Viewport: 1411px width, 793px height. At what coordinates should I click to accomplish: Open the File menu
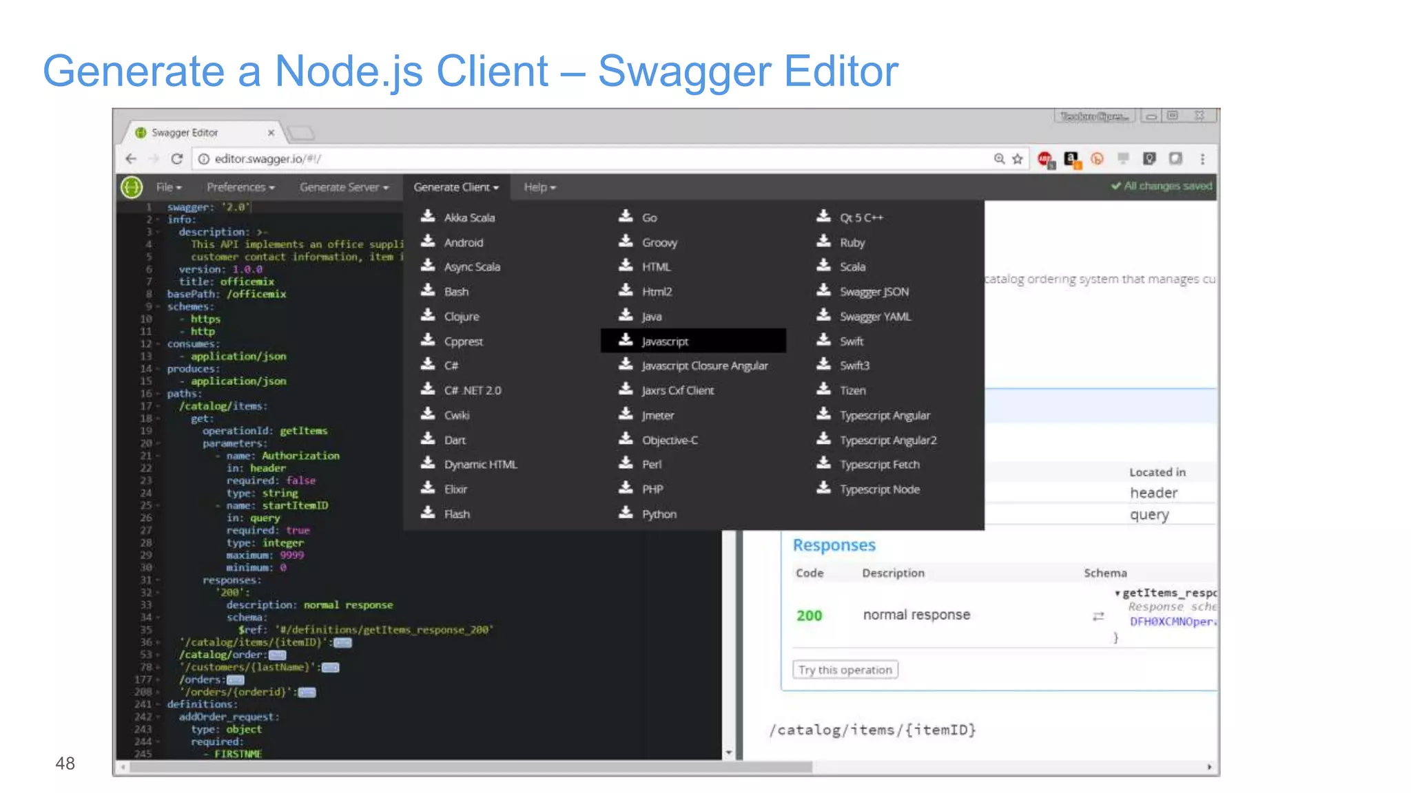click(x=169, y=187)
